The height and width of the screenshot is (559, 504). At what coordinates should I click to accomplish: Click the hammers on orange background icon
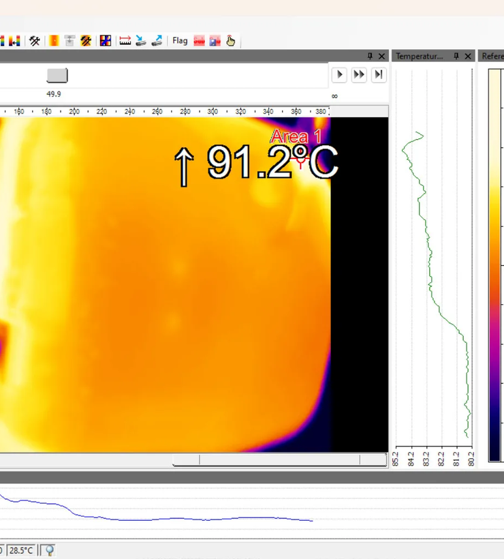(x=86, y=41)
